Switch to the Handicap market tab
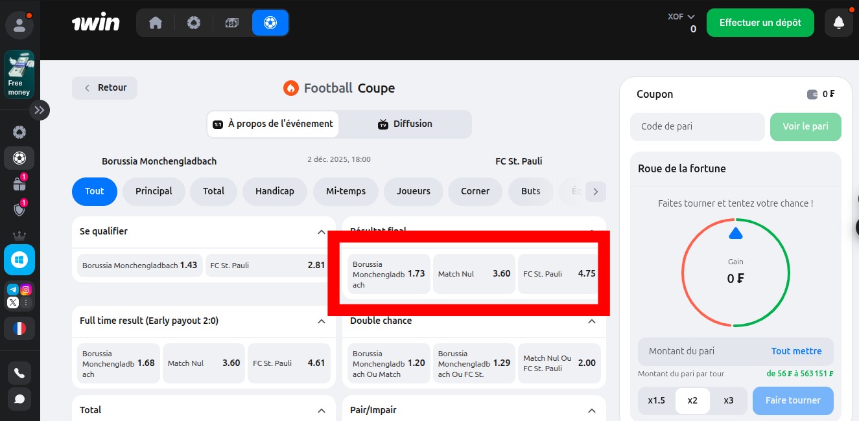The image size is (859, 421). click(274, 191)
